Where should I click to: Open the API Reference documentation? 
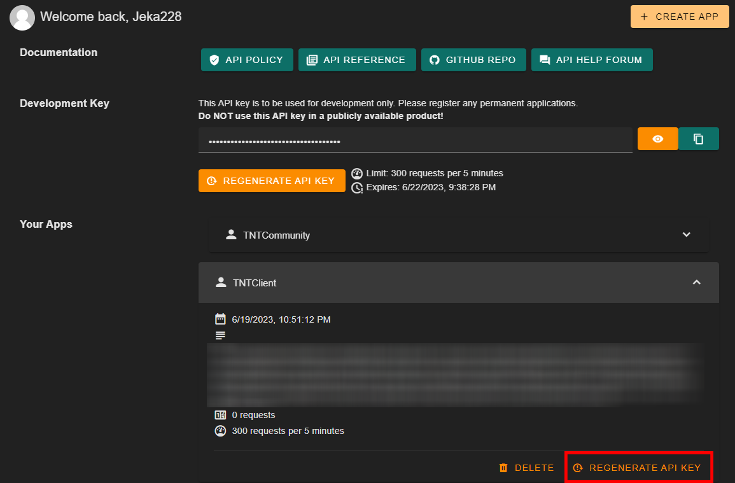357,60
